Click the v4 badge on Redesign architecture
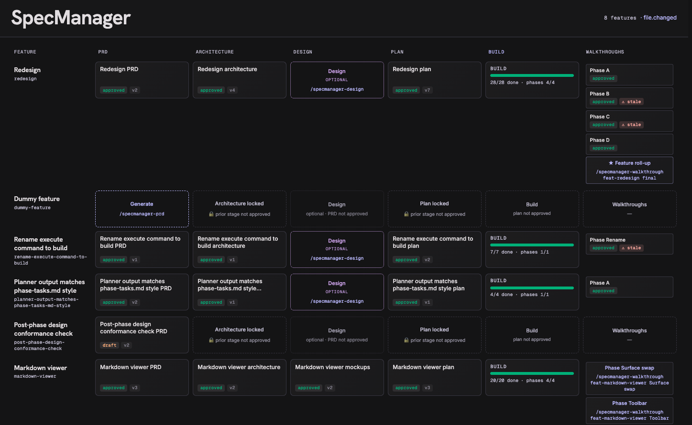 coord(232,90)
